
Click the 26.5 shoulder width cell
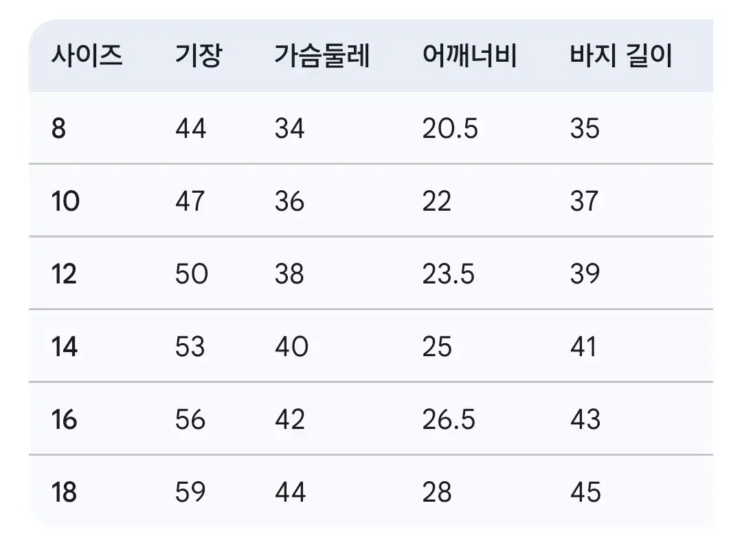449,419
